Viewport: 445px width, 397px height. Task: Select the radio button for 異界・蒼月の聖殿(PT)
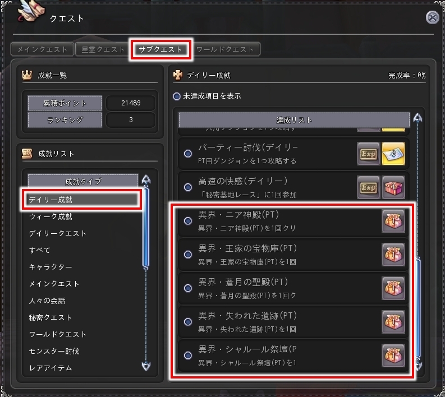coord(188,288)
